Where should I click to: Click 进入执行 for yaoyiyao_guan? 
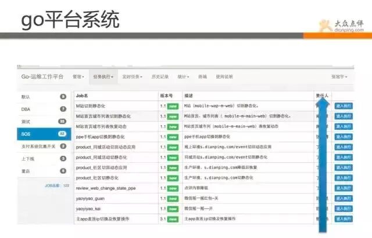[344, 199]
